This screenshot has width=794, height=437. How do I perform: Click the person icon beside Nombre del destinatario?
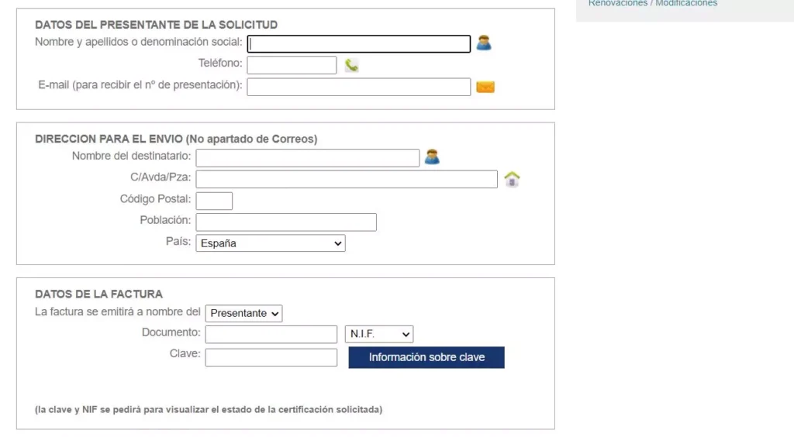coord(432,157)
